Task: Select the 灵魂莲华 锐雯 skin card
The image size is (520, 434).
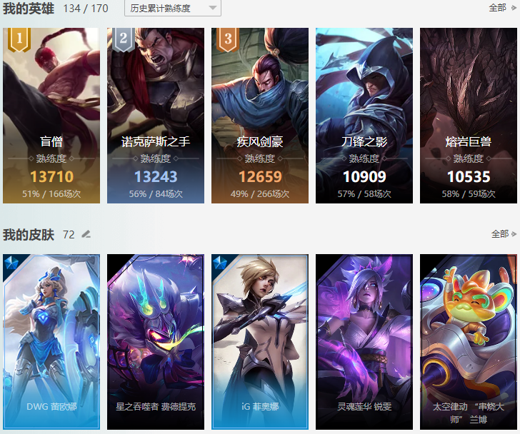Action: pyautogui.click(x=364, y=342)
